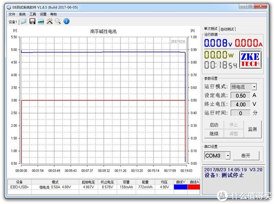Click the 设备1 toolbar label
Screen dimensions: 274x204
click(x=13, y=22)
